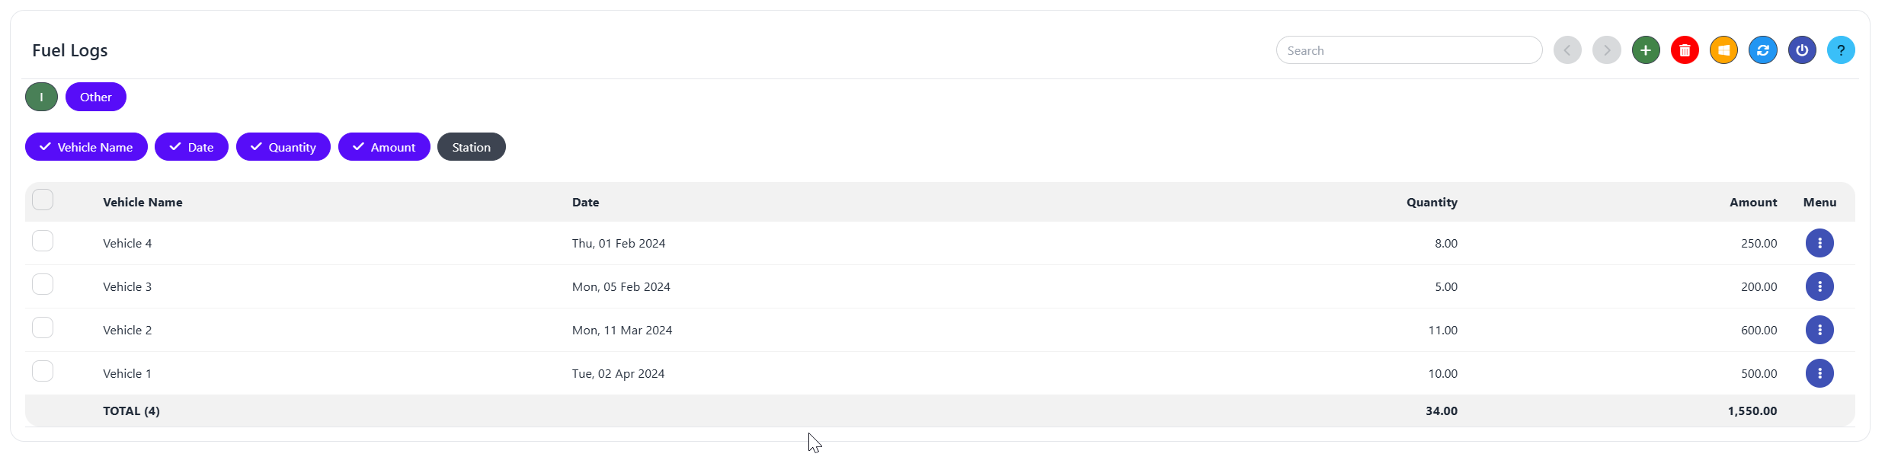The height and width of the screenshot is (457, 1885).
Task: Open the help question mark icon
Action: (1841, 50)
